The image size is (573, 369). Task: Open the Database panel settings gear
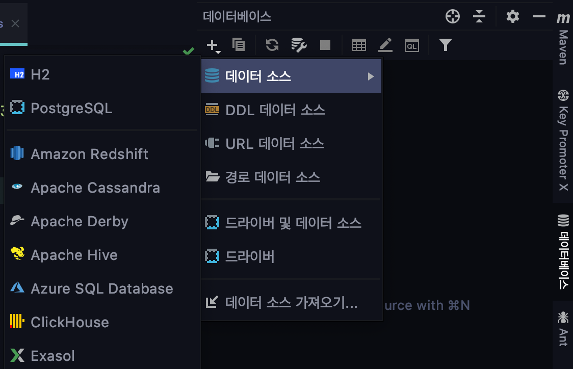point(512,16)
